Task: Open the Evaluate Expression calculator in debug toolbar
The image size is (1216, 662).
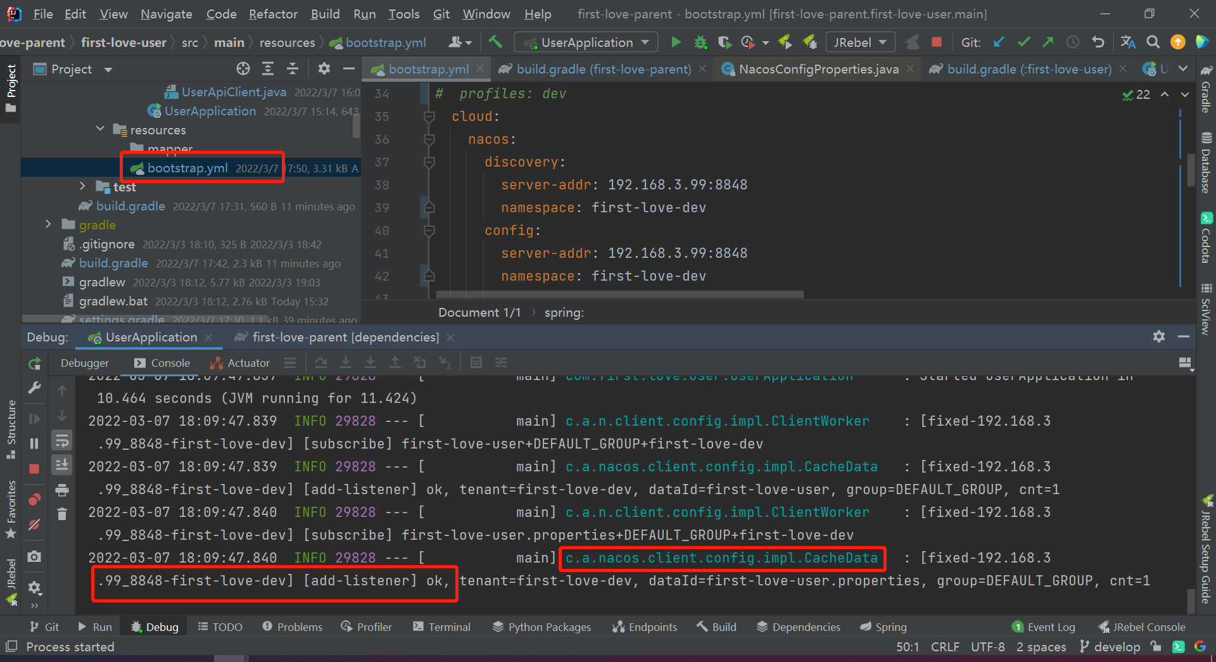Action: 476,362
